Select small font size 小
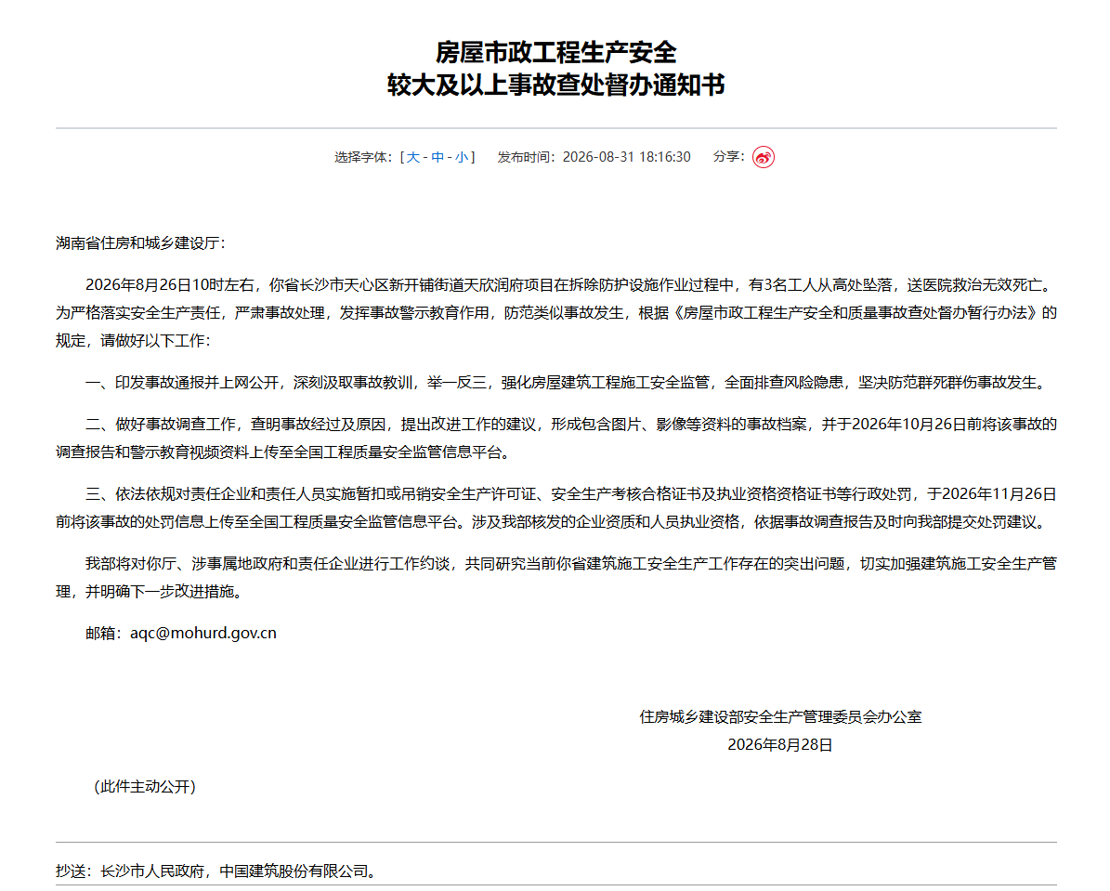Image resolution: width=1110 pixels, height=891 pixels. (462, 157)
